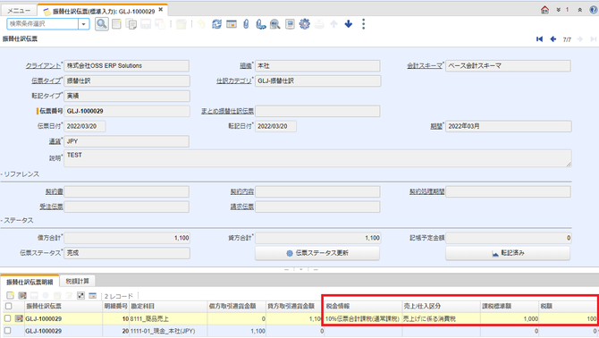This screenshot has width=599, height=338.
Task: Toggle grid view from the main toolbar
Action: pyautogui.click(x=232, y=24)
